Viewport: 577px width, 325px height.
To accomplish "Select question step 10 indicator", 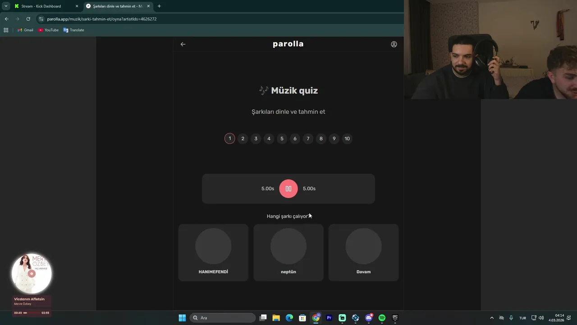I will [347, 139].
